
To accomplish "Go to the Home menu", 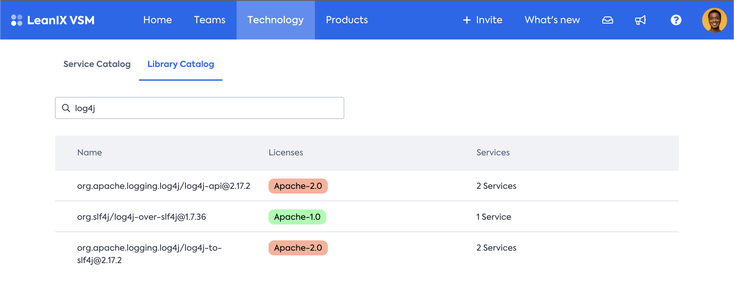I will [157, 20].
